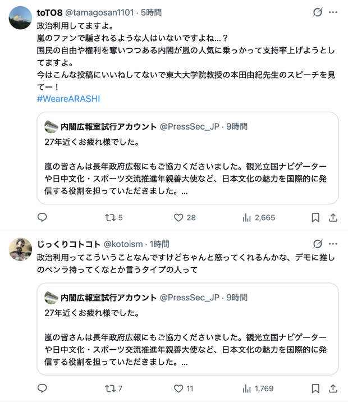Image resolution: width=348 pixels, height=402 pixels.
Task: Open more options menu on toTO8's post
Action: pyautogui.click(x=333, y=12)
